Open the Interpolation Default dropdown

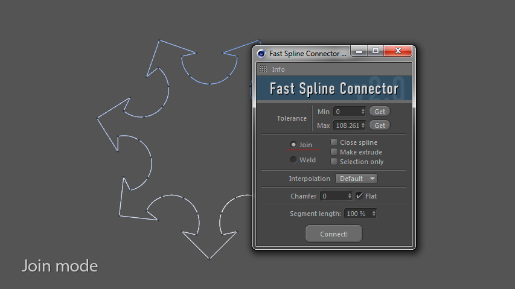point(356,179)
